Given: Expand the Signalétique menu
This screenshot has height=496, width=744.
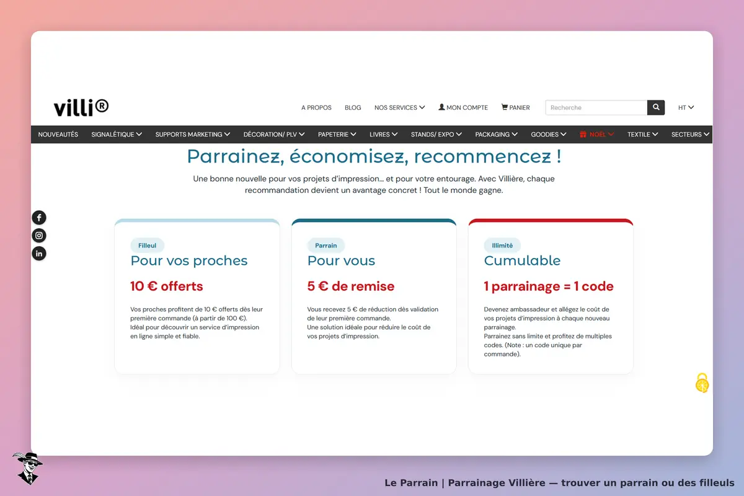Looking at the screenshot, I should (117, 135).
